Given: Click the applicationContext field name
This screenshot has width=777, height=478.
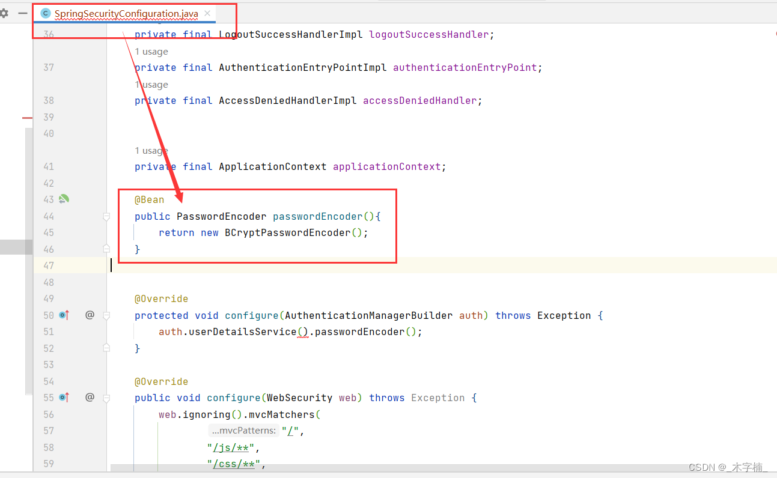Looking at the screenshot, I should tap(386, 167).
